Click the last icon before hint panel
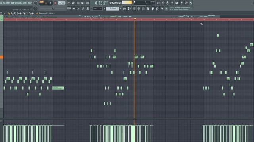Image resolution: width=254 pixels, height=142 pixels. coord(167,9)
